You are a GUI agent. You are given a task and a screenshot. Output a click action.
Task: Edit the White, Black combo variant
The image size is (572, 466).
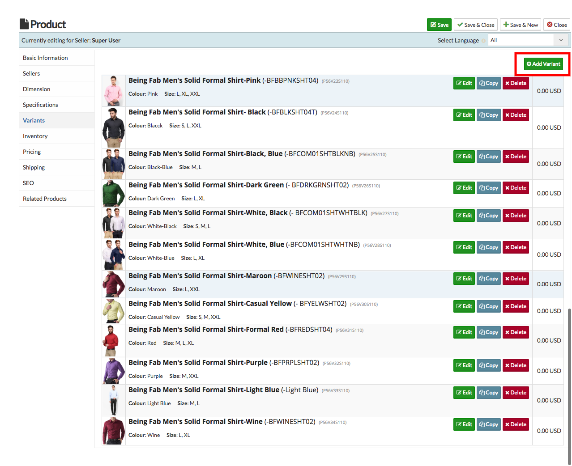[464, 216]
